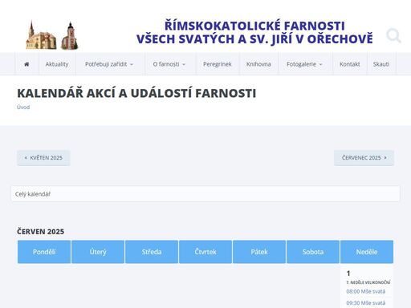The height and width of the screenshot is (308, 411).
Task: Expand the Fotogalerie dropdown menu
Action: point(304,64)
